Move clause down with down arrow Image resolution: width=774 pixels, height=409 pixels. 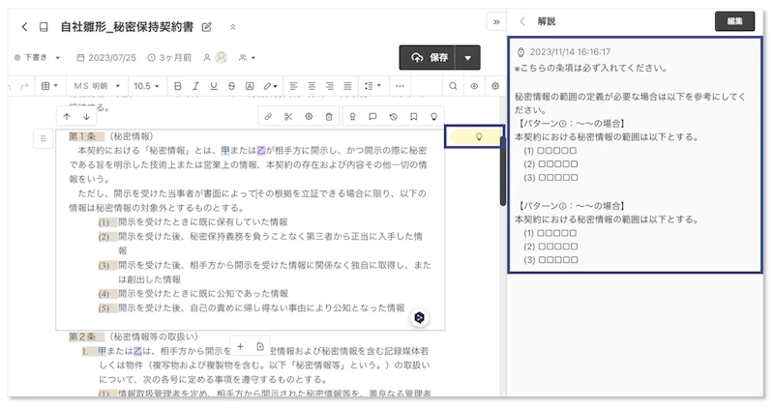[x=86, y=117]
